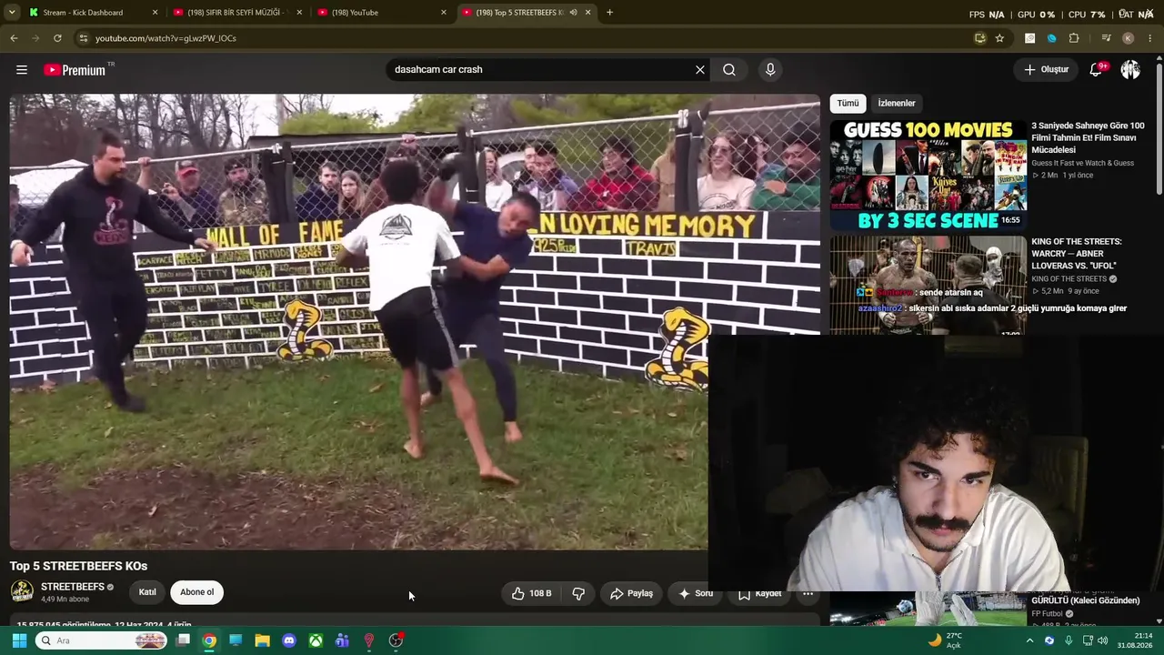Open the weather widget showing 27°C

946,640
